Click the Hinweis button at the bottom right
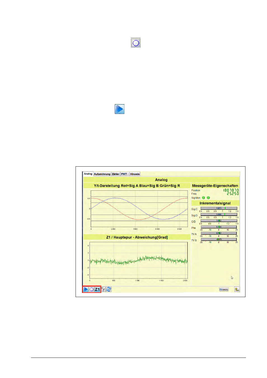This screenshot has height=378, width=267. click(x=224, y=289)
